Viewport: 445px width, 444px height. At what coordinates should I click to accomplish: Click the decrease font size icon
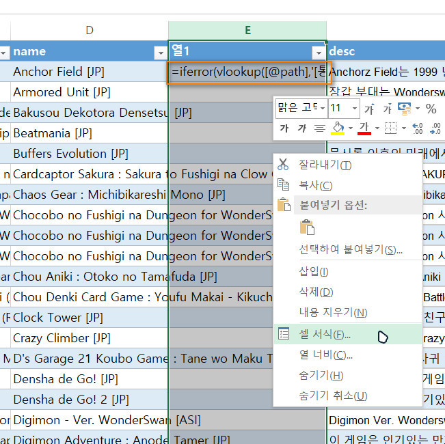point(387,109)
